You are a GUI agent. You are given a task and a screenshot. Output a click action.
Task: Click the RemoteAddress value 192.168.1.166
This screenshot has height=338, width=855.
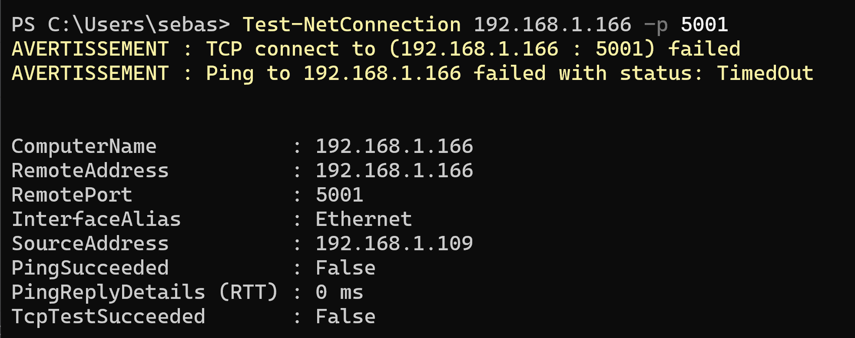coord(394,170)
